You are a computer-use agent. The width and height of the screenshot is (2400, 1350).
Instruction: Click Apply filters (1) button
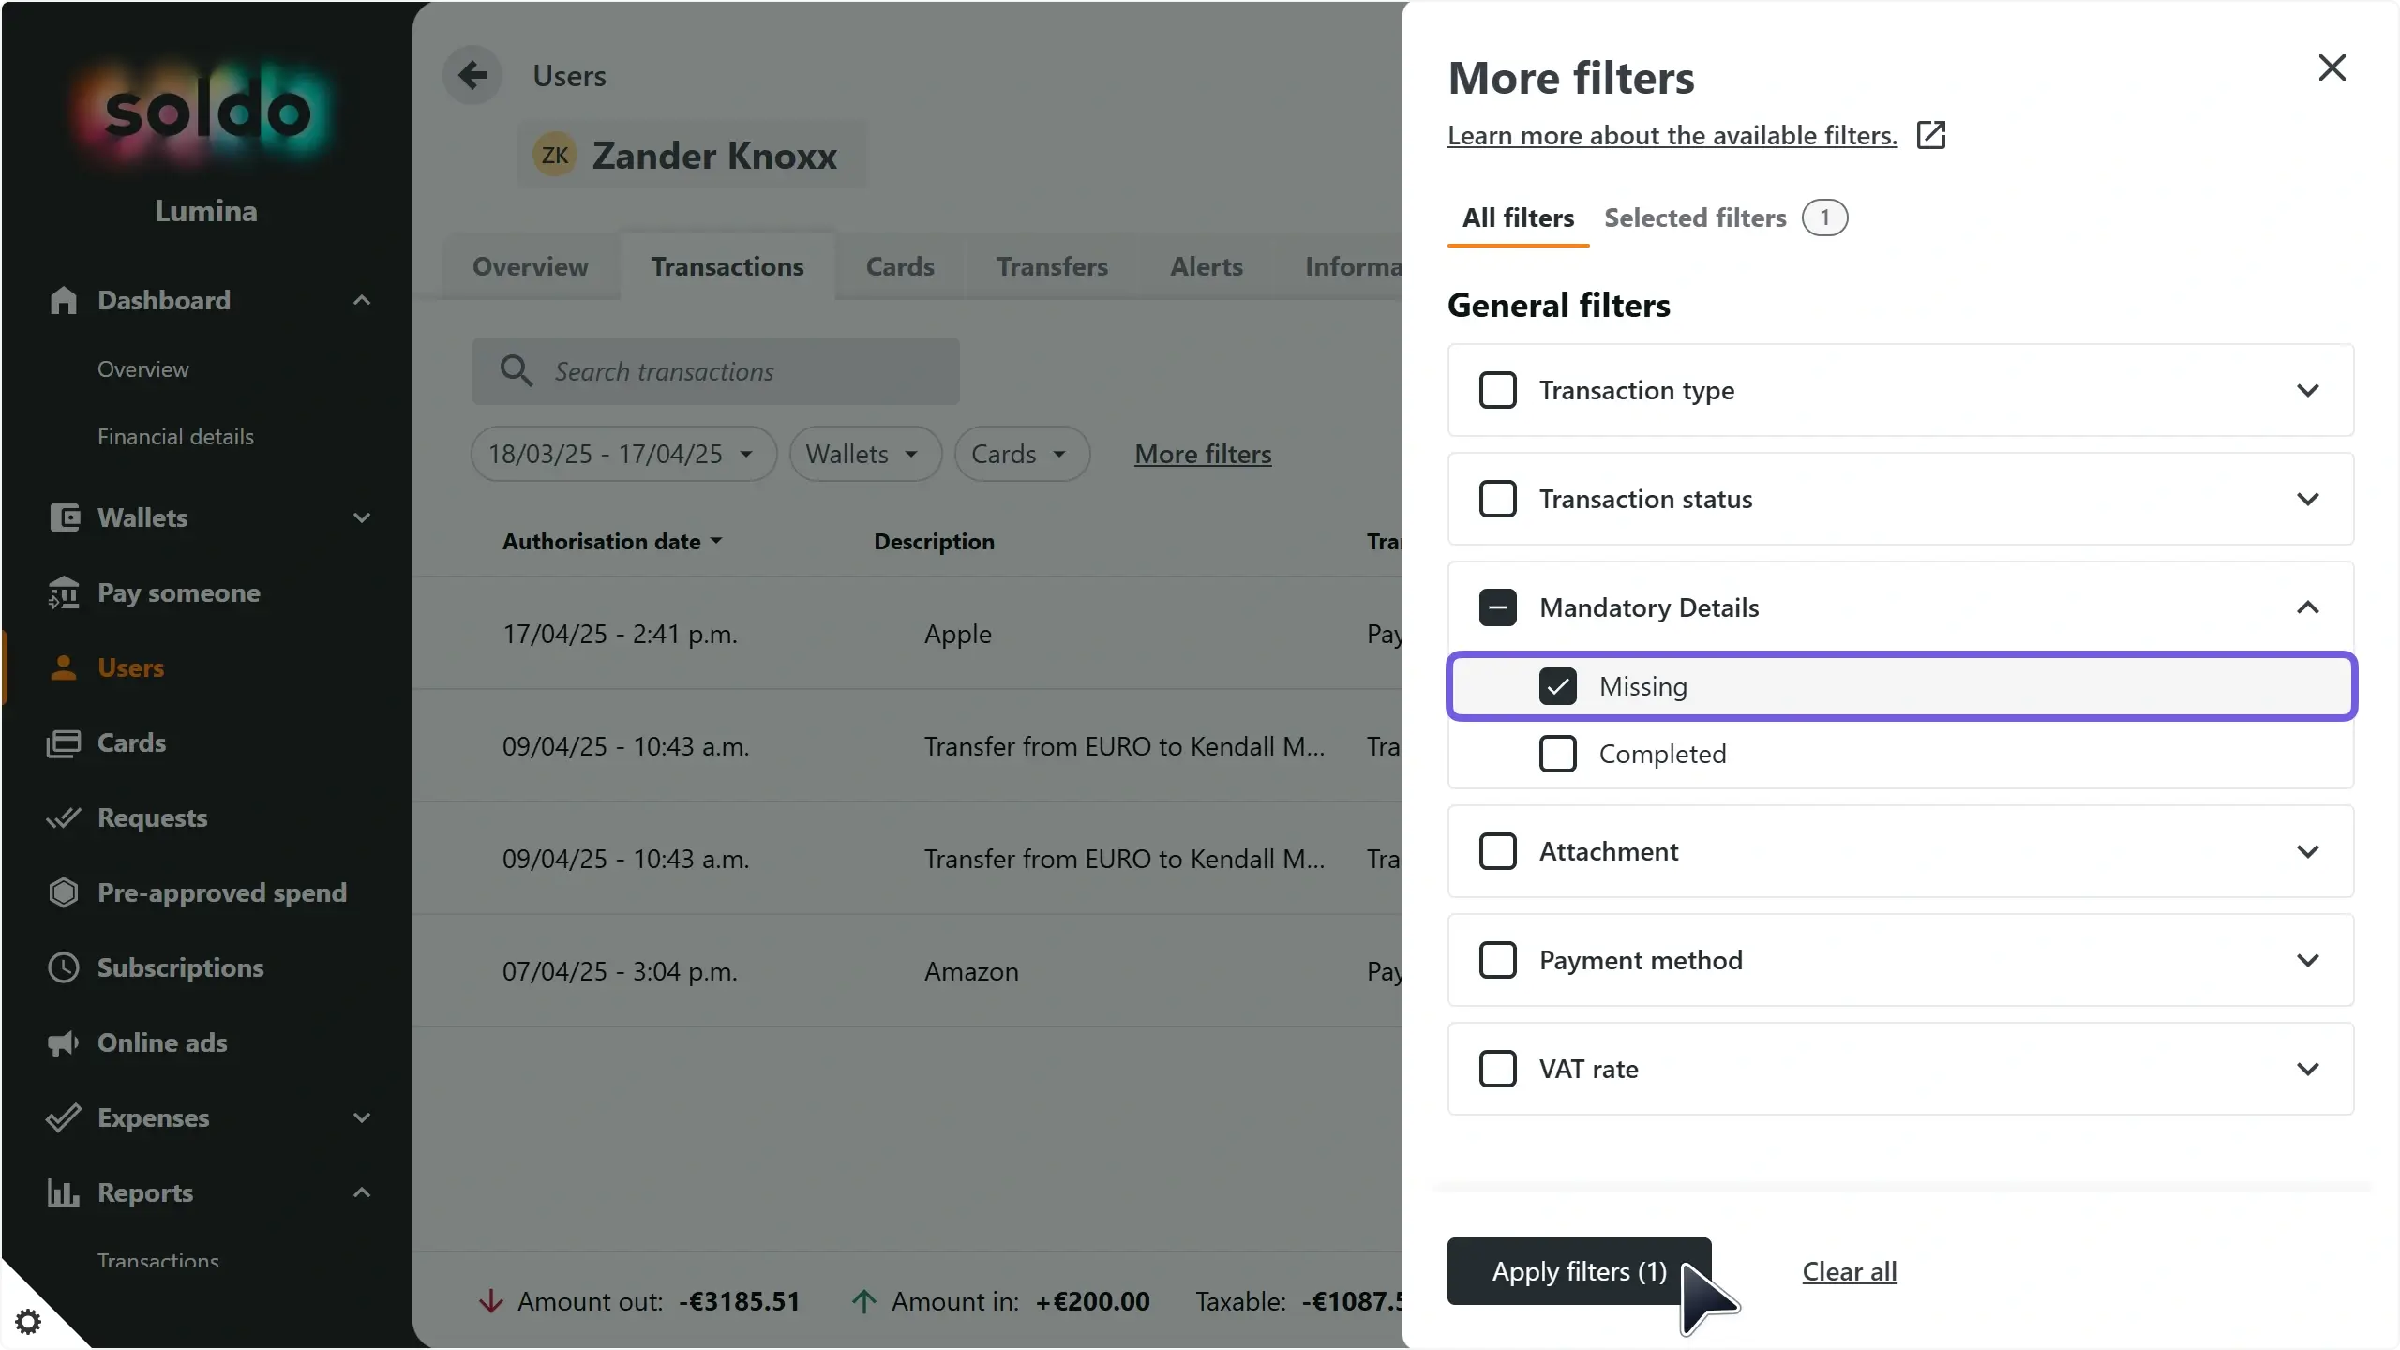click(1580, 1271)
